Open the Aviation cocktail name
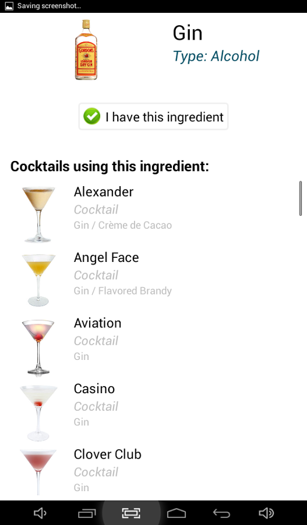This screenshot has width=307, height=525. click(x=98, y=323)
